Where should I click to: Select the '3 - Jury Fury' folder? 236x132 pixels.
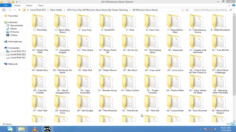point(85,23)
